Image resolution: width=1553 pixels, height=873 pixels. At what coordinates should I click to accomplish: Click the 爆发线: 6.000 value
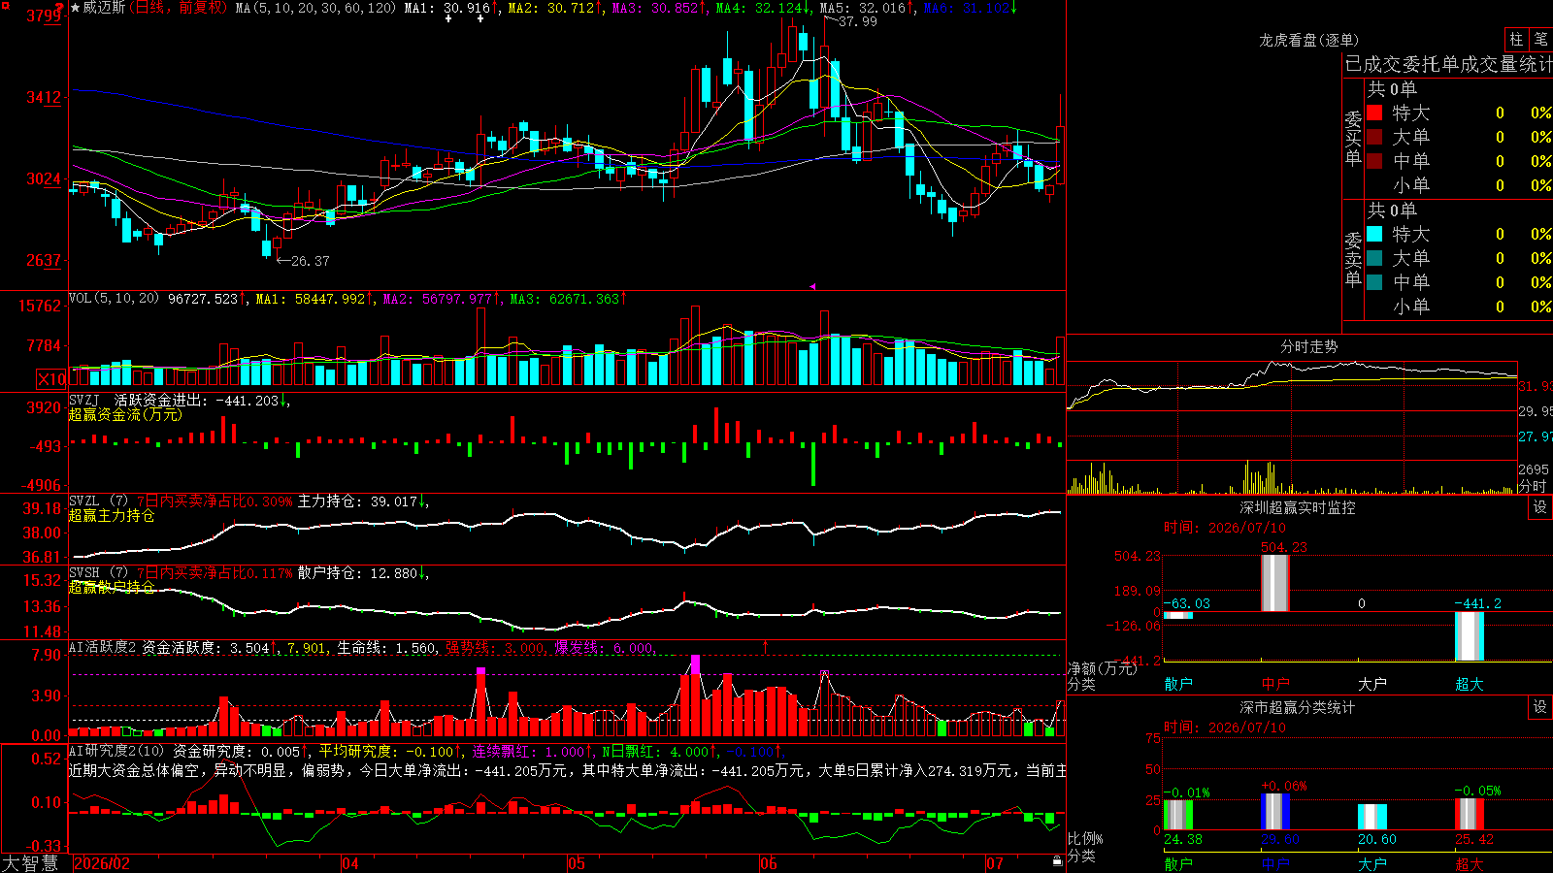click(604, 647)
